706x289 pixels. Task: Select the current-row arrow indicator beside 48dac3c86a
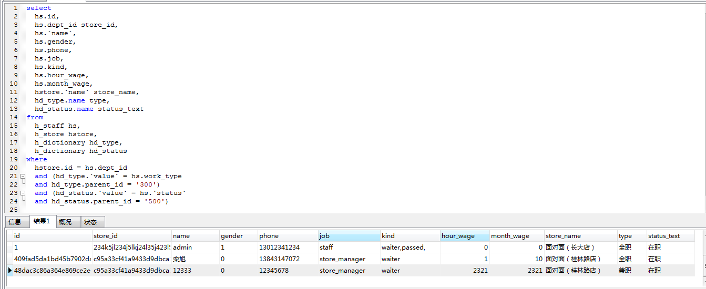[x=9, y=271]
